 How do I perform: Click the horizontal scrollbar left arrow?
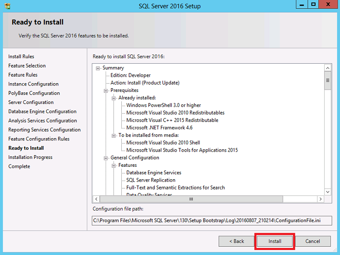coord(96,199)
